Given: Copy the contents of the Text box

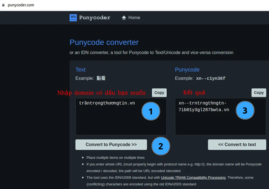Looking at the screenshot, I should (x=159, y=93).
